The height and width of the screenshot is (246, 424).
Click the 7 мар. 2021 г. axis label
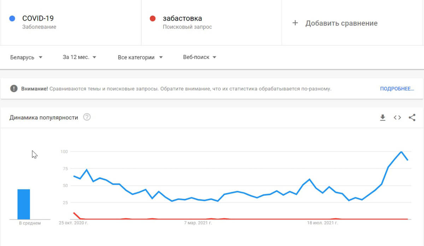click(x=198, y=223)
